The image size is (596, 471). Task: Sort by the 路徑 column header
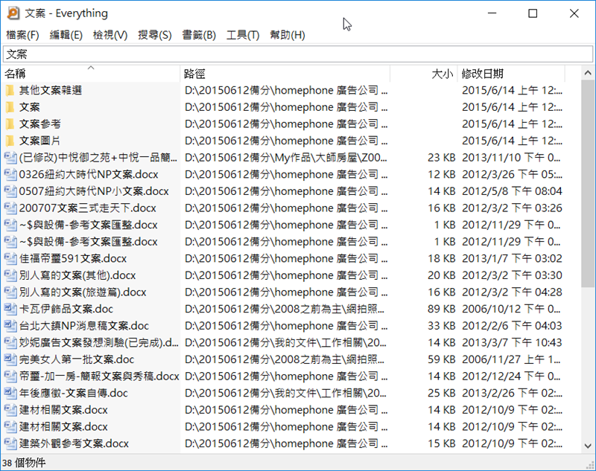(285, 74)
